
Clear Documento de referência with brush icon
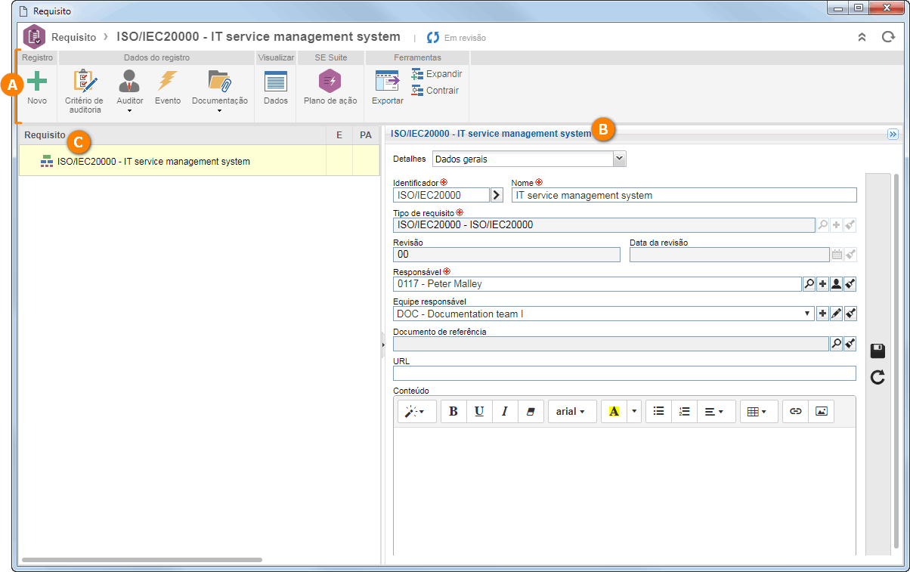[x=850, y=344]
